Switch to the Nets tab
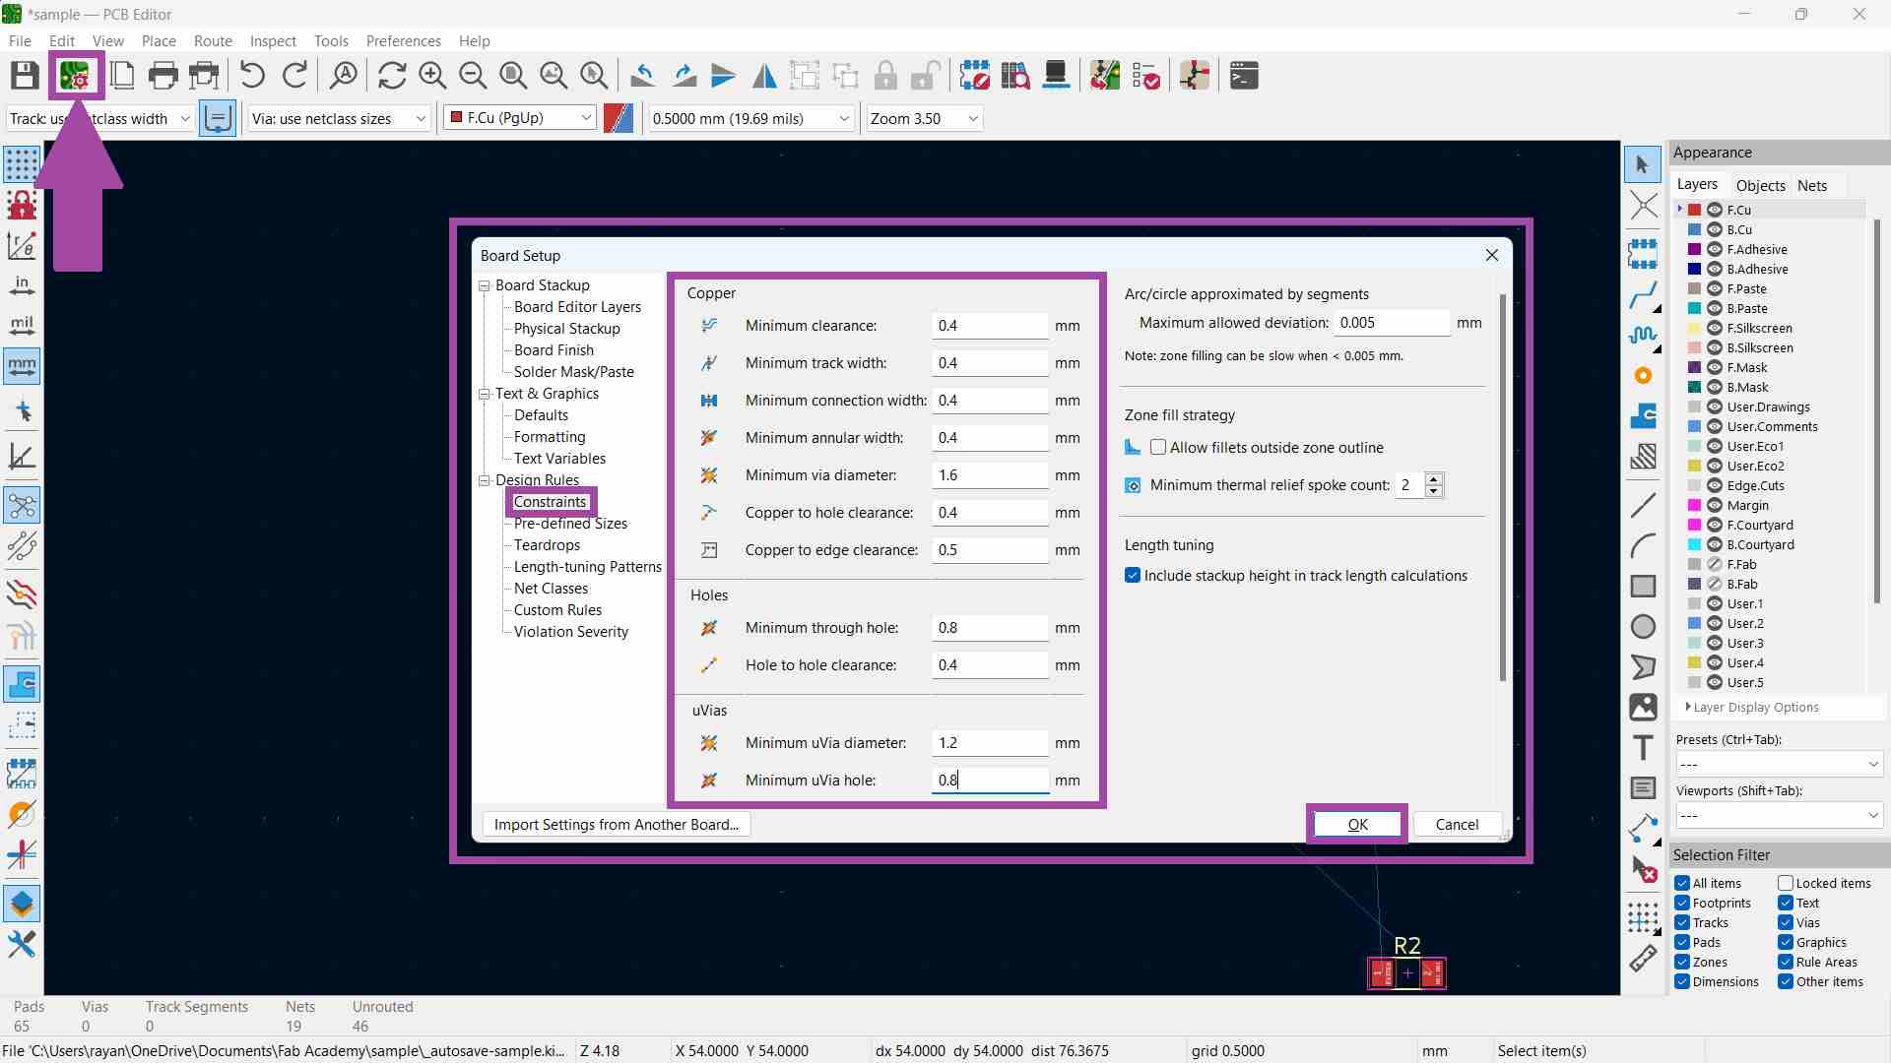 tap(1811, 185)
